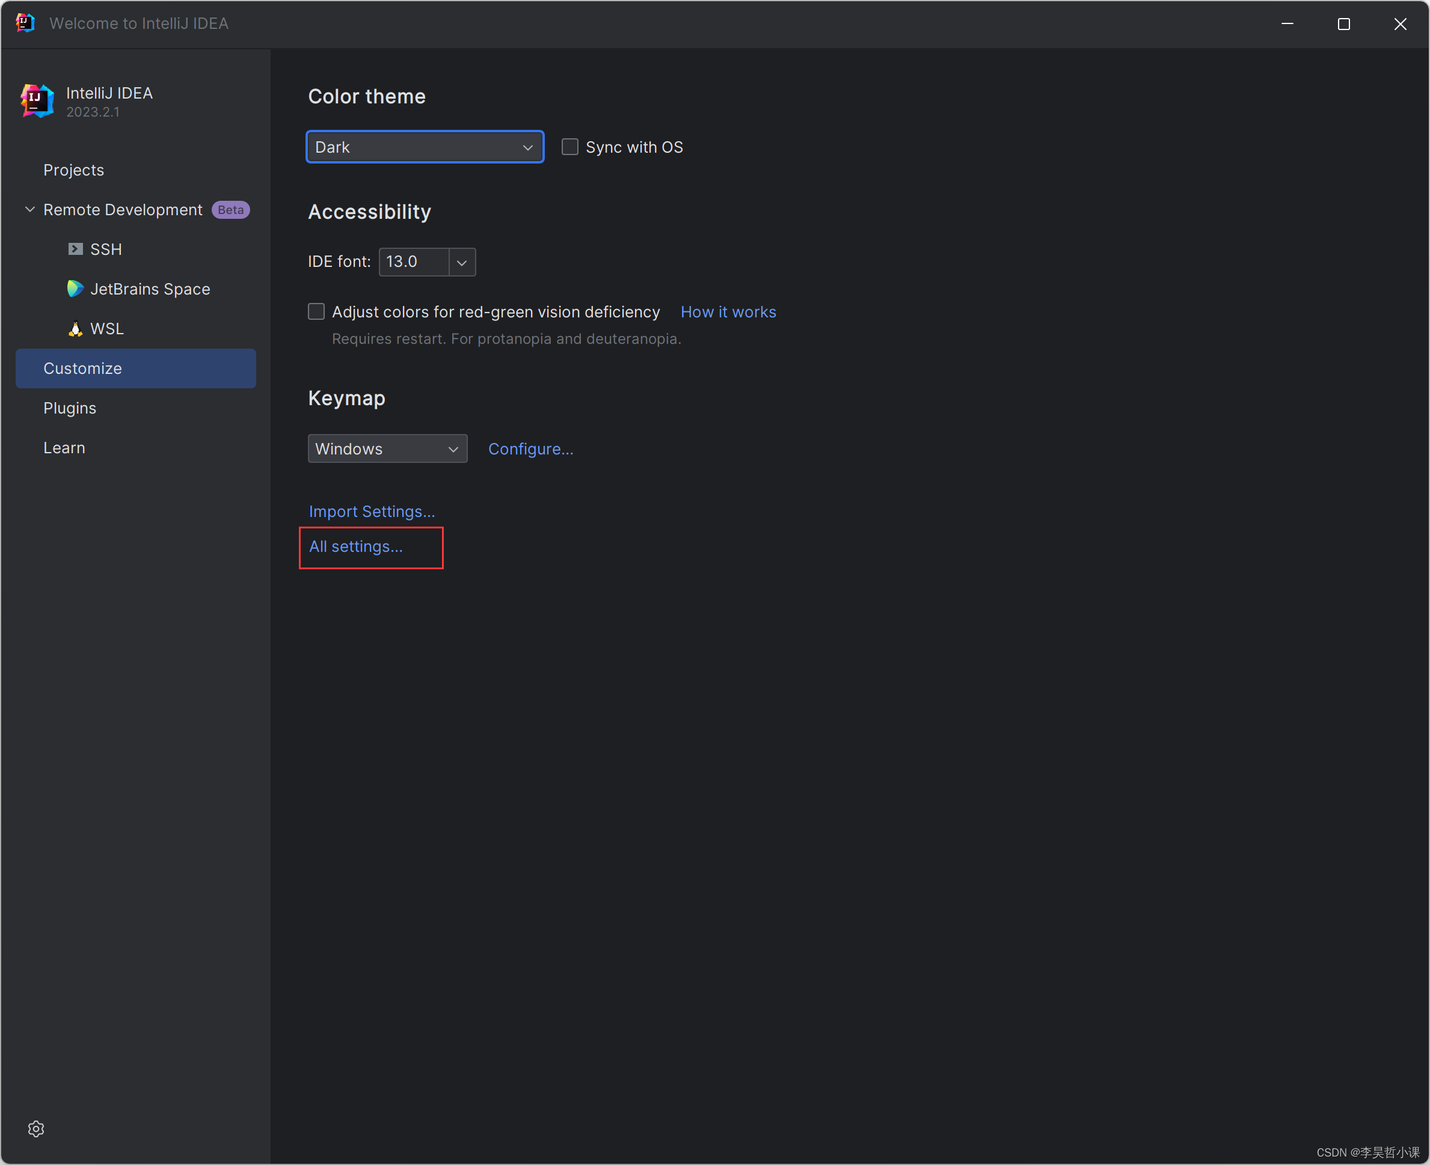The width and height of the screenshot is (1430, 1165).
Task: Click Import Settings... link
Action: [x=372, y=512]
